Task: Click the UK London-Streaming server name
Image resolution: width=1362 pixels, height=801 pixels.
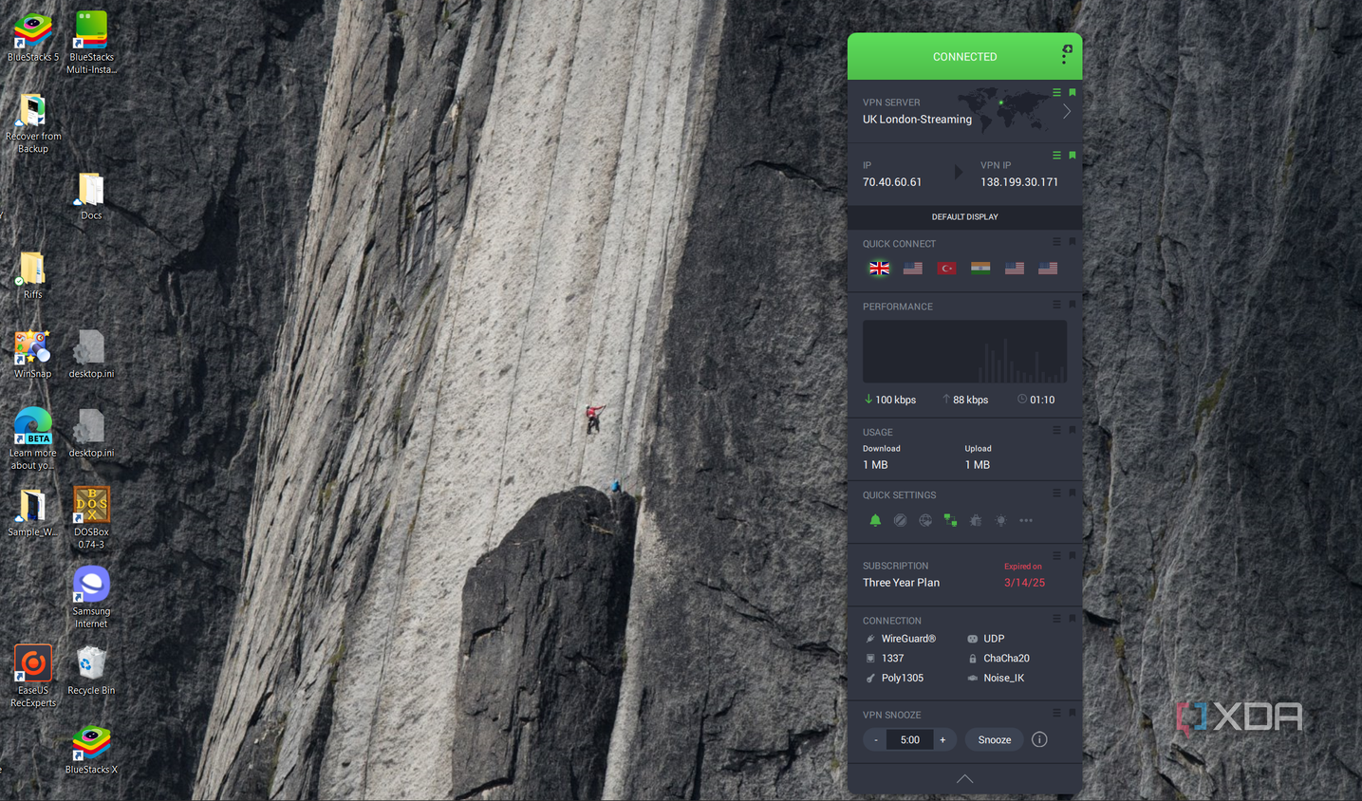Action: (917, 120)
